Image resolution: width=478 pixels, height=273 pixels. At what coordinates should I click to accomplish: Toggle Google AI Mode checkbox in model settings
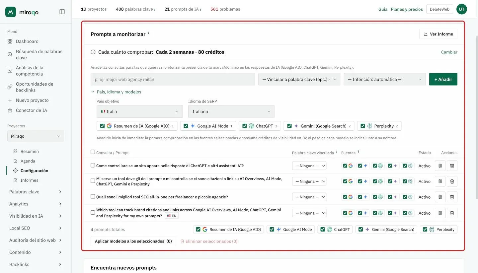(x=186, y=126)
